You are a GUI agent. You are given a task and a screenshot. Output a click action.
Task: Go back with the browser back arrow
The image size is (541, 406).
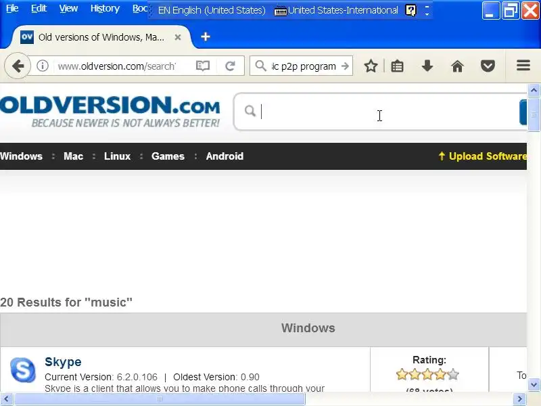(18, 66)
